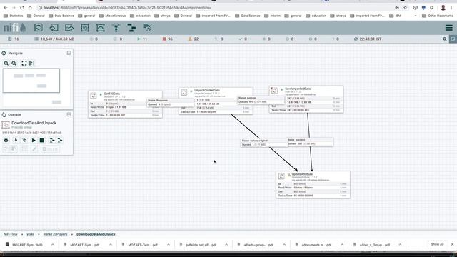Click the stopped components count 96
This screenshot has width=457, height=257.
[x=168, y=39]
